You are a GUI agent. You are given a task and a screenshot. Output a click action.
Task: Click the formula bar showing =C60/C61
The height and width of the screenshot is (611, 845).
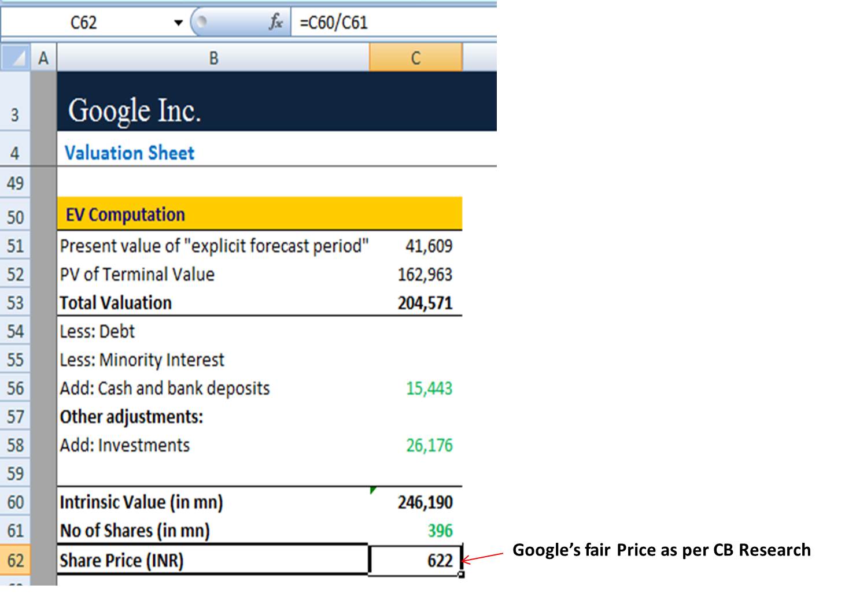pyautogui.click(x=393, y=23)
